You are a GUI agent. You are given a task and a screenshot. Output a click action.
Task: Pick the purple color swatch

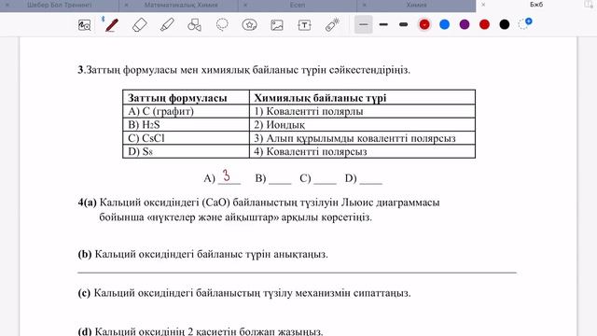(465, 25)
